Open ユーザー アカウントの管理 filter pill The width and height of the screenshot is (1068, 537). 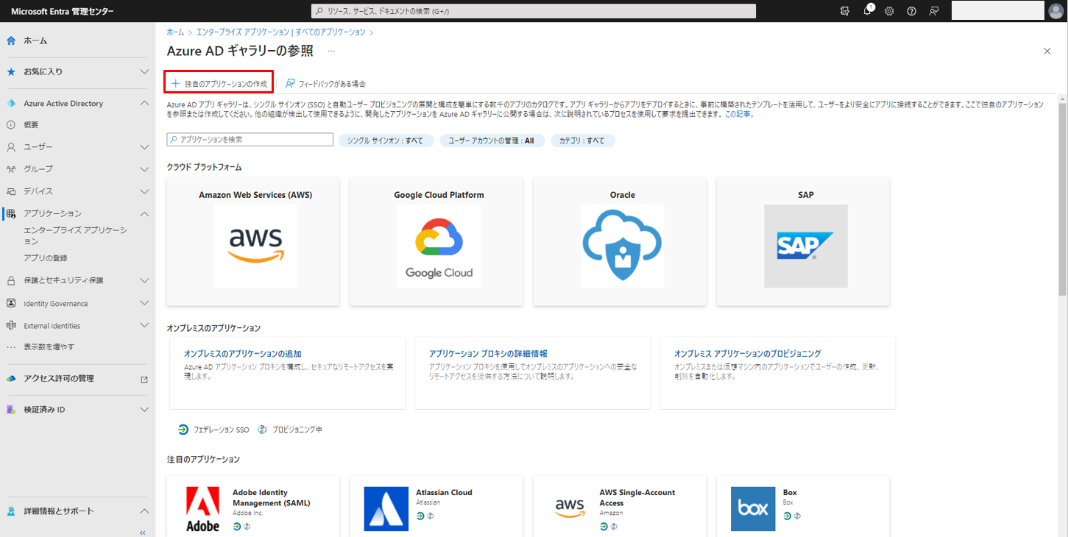[x=492, y=141]
